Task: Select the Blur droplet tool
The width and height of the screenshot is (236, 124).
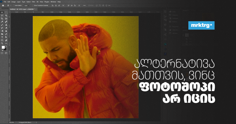Action: 6,31
